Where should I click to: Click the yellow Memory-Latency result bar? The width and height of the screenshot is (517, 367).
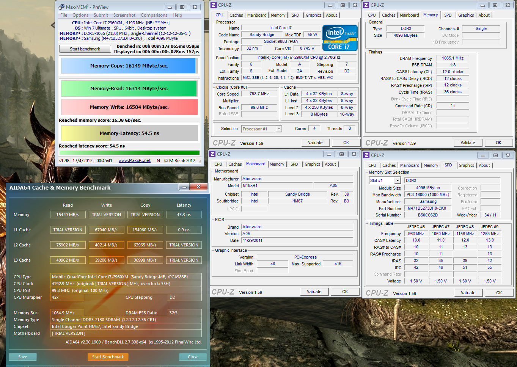click(x=129, y=133)
